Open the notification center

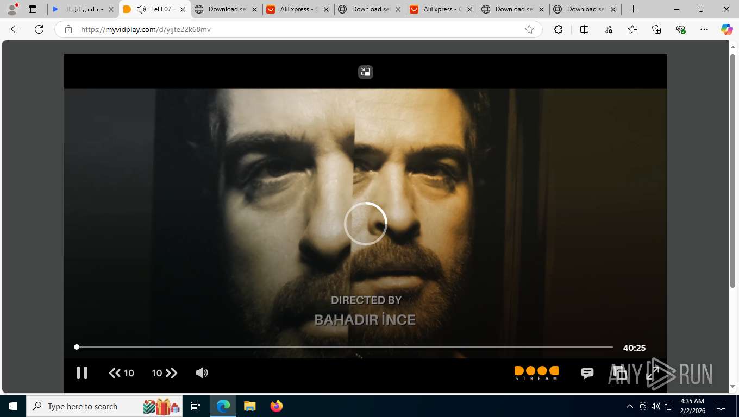pyautogui.click(x=721, y=406)
